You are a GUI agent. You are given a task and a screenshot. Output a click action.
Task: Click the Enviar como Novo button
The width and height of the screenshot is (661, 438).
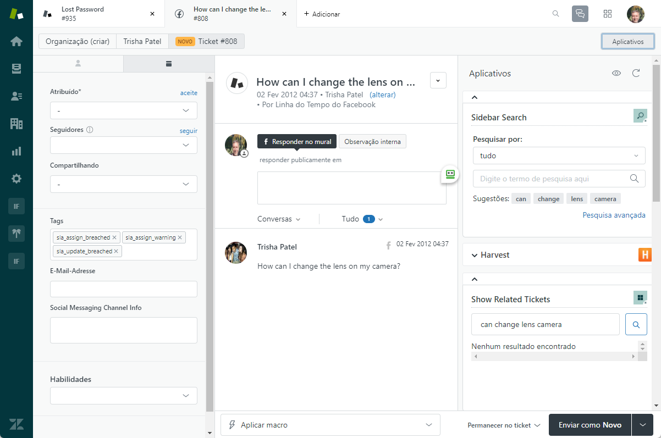590,425
